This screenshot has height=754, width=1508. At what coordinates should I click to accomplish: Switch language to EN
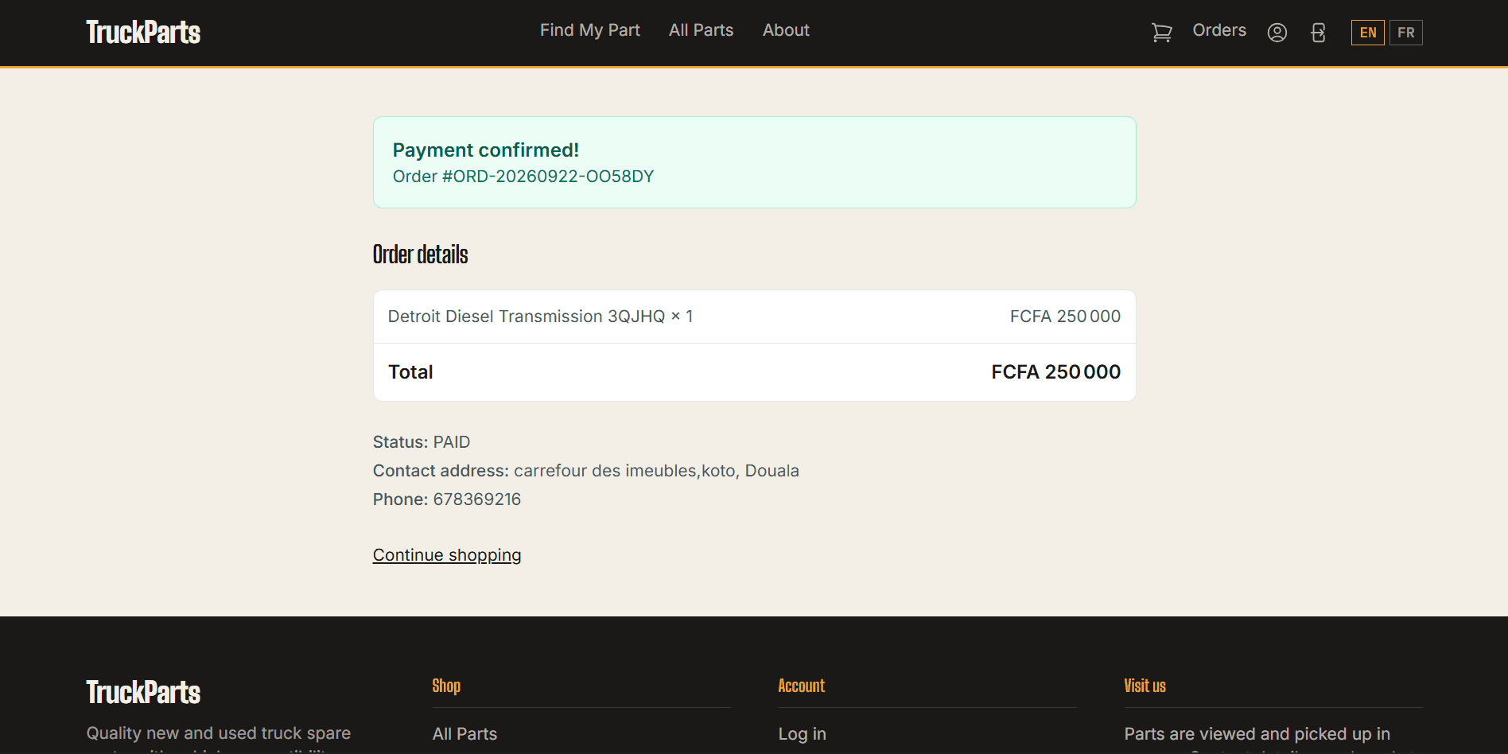coord(1367,33)
